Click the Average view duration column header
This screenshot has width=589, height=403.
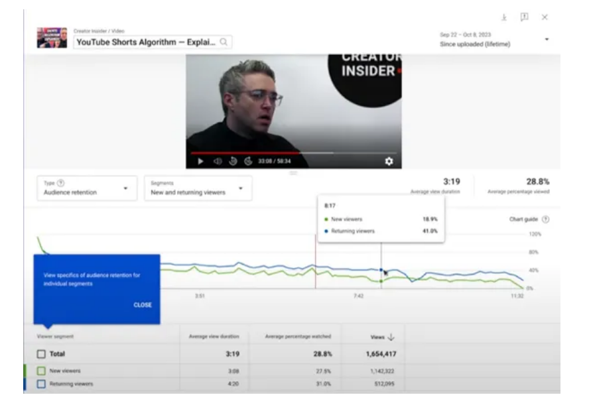click(x=214, y=336)
